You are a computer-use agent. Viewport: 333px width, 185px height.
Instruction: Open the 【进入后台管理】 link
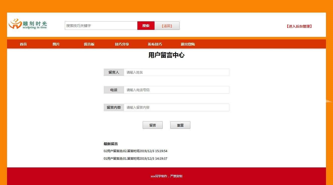299,26
